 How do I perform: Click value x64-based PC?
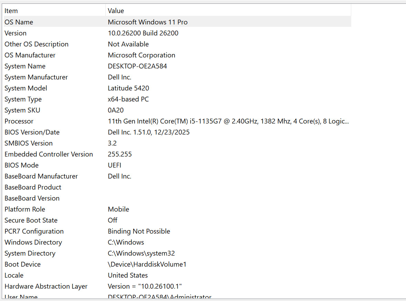pos(128,99)
